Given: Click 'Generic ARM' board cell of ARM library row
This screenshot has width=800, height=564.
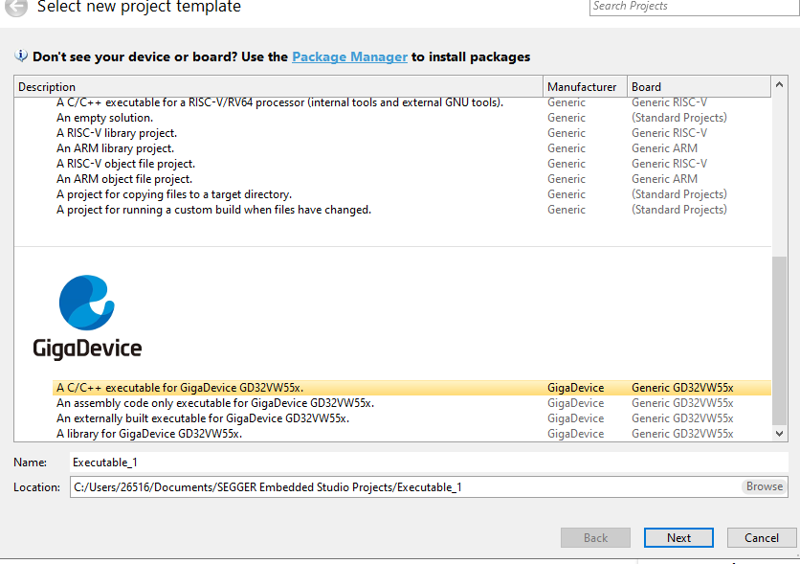Looking at the screenshot, I should coord(664,148).
